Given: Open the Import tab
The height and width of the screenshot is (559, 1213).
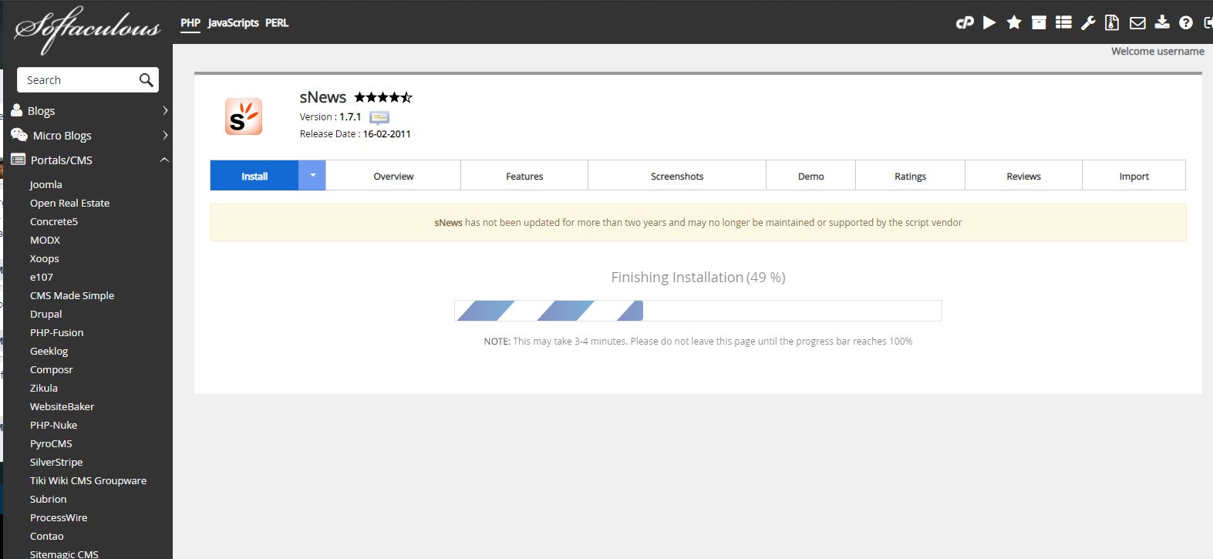Looking at the screenshot, I should pos(1134,176).
